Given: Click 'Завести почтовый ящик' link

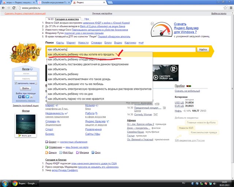Looking at the screenshot, I should point(26,106).
